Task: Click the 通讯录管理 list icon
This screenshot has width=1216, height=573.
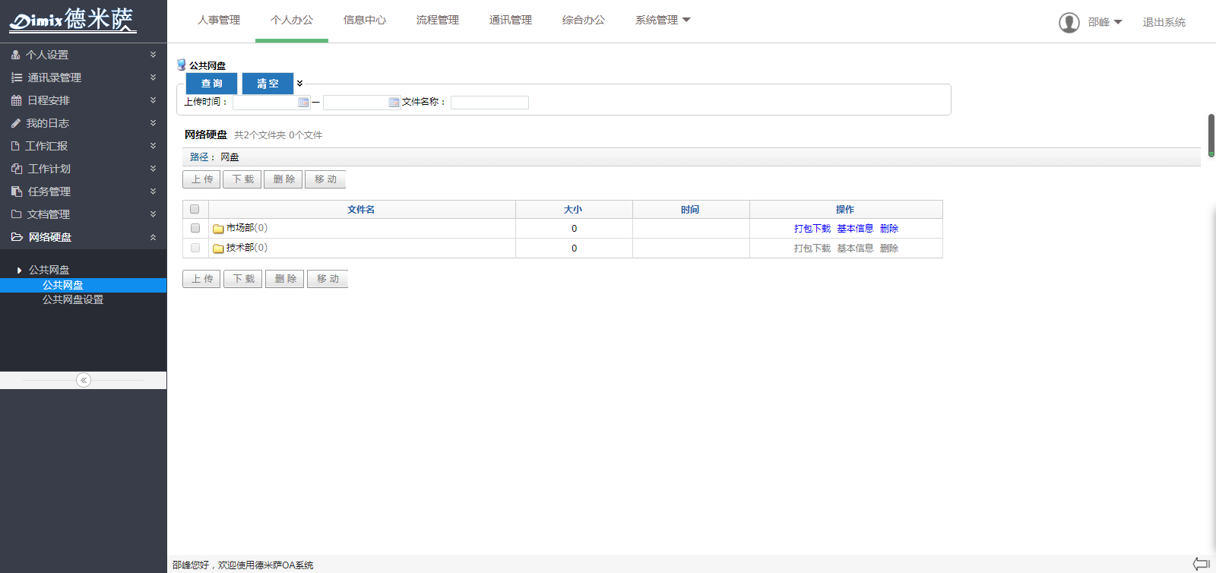Action: click(x=17, y=78)
